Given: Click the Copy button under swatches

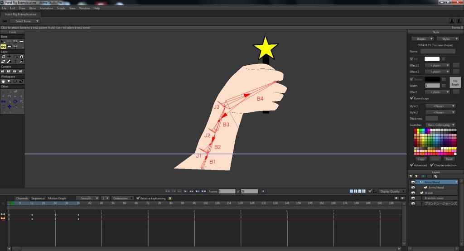Looking at the screenshot, I should point(421,159).
